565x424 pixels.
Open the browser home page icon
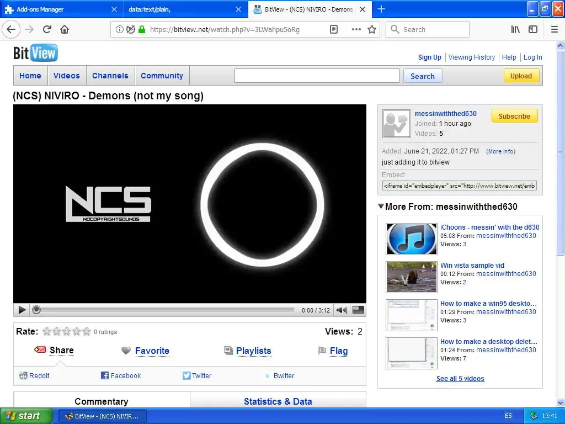65,30
